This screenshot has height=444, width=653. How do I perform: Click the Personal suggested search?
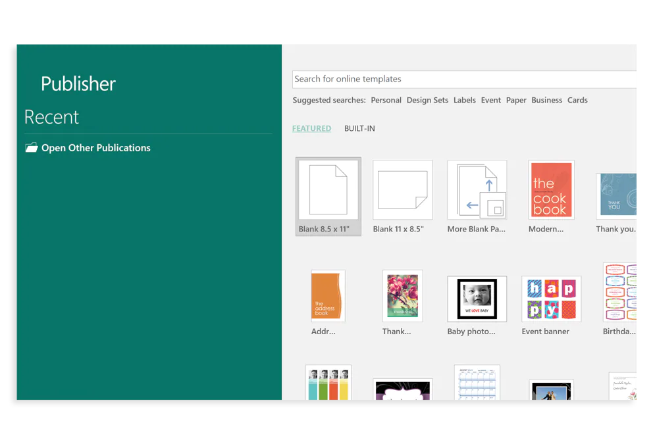pos(386,100)
